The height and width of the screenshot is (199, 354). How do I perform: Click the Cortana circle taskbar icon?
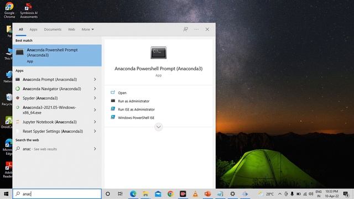tap(108, 194)
